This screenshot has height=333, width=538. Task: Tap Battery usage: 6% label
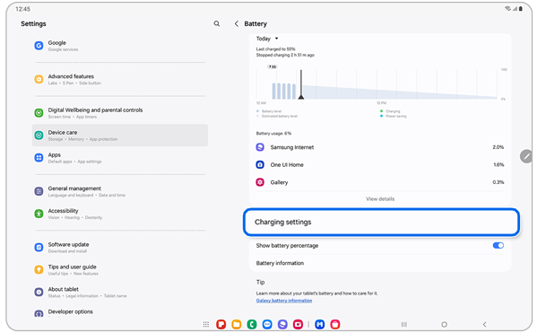[x=273, y=134]
